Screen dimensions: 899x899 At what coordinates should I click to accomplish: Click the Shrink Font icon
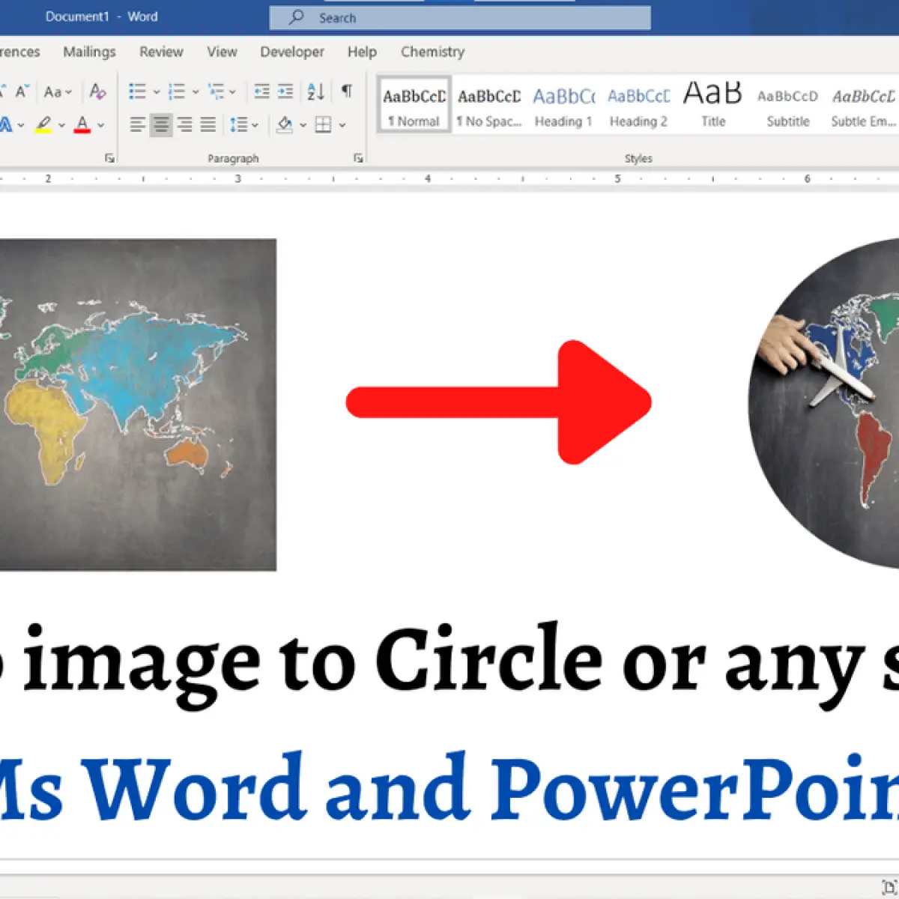[22, 91]
